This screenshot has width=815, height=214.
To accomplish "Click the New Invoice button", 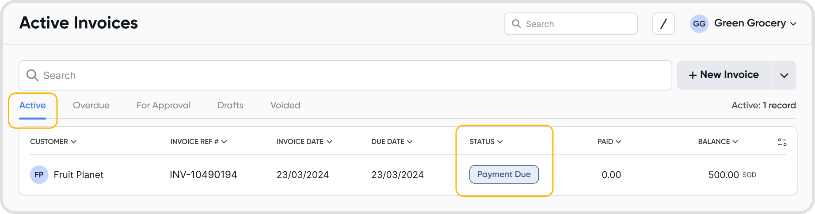I will point(724,75).
